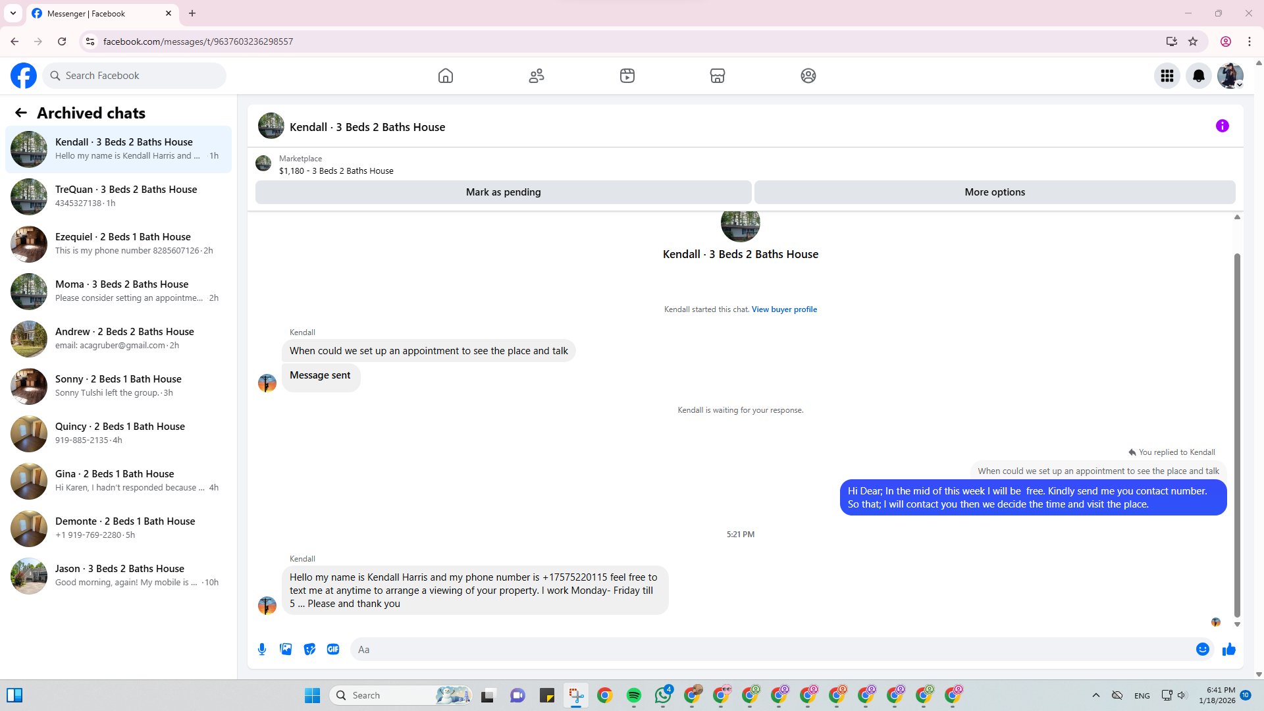
Task: Open the emoji picker in message box
Action: point(1202,649)
